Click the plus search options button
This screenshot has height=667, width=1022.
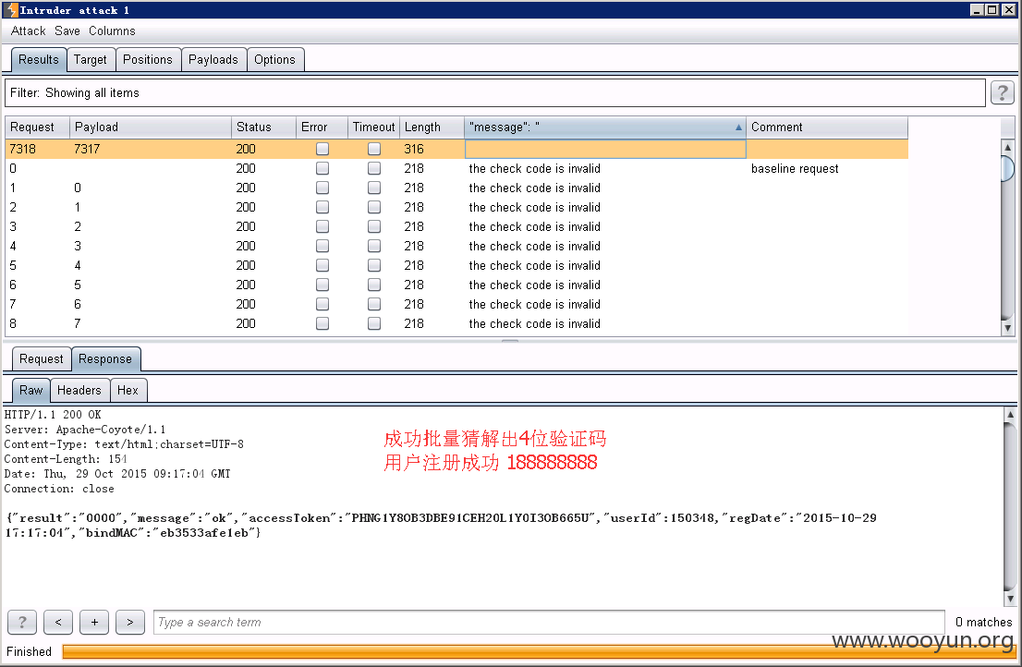coord(94,622)
